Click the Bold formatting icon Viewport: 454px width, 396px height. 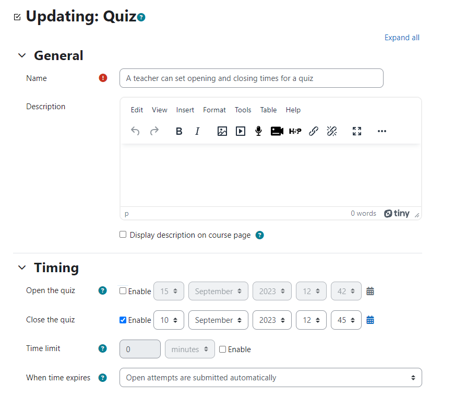coord(179,131)
